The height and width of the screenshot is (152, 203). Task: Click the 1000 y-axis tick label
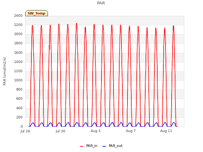click(18, 80)
